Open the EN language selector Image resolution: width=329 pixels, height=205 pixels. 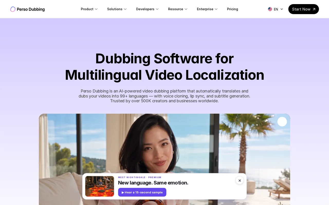point(276,9)
